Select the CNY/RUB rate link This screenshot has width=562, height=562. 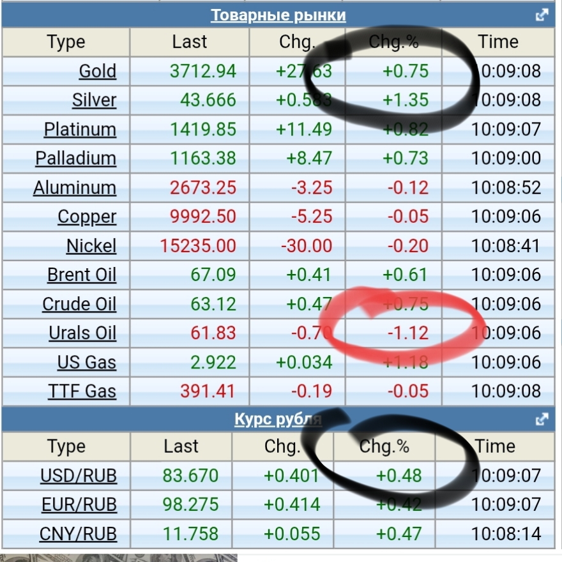[x=78, y=534]
